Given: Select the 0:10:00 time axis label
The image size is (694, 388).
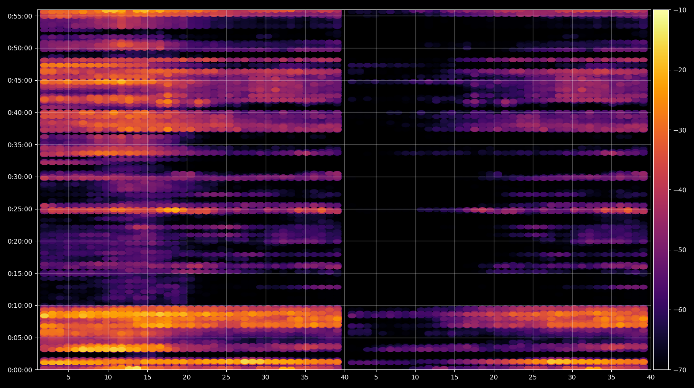Looking at the screenshot, I should click(x=20, y=305).
